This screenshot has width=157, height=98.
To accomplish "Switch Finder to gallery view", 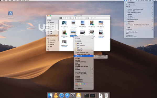I will point(68,18).
